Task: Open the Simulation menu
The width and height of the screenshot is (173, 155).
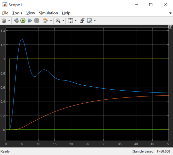Action: [x=48, y=13]
